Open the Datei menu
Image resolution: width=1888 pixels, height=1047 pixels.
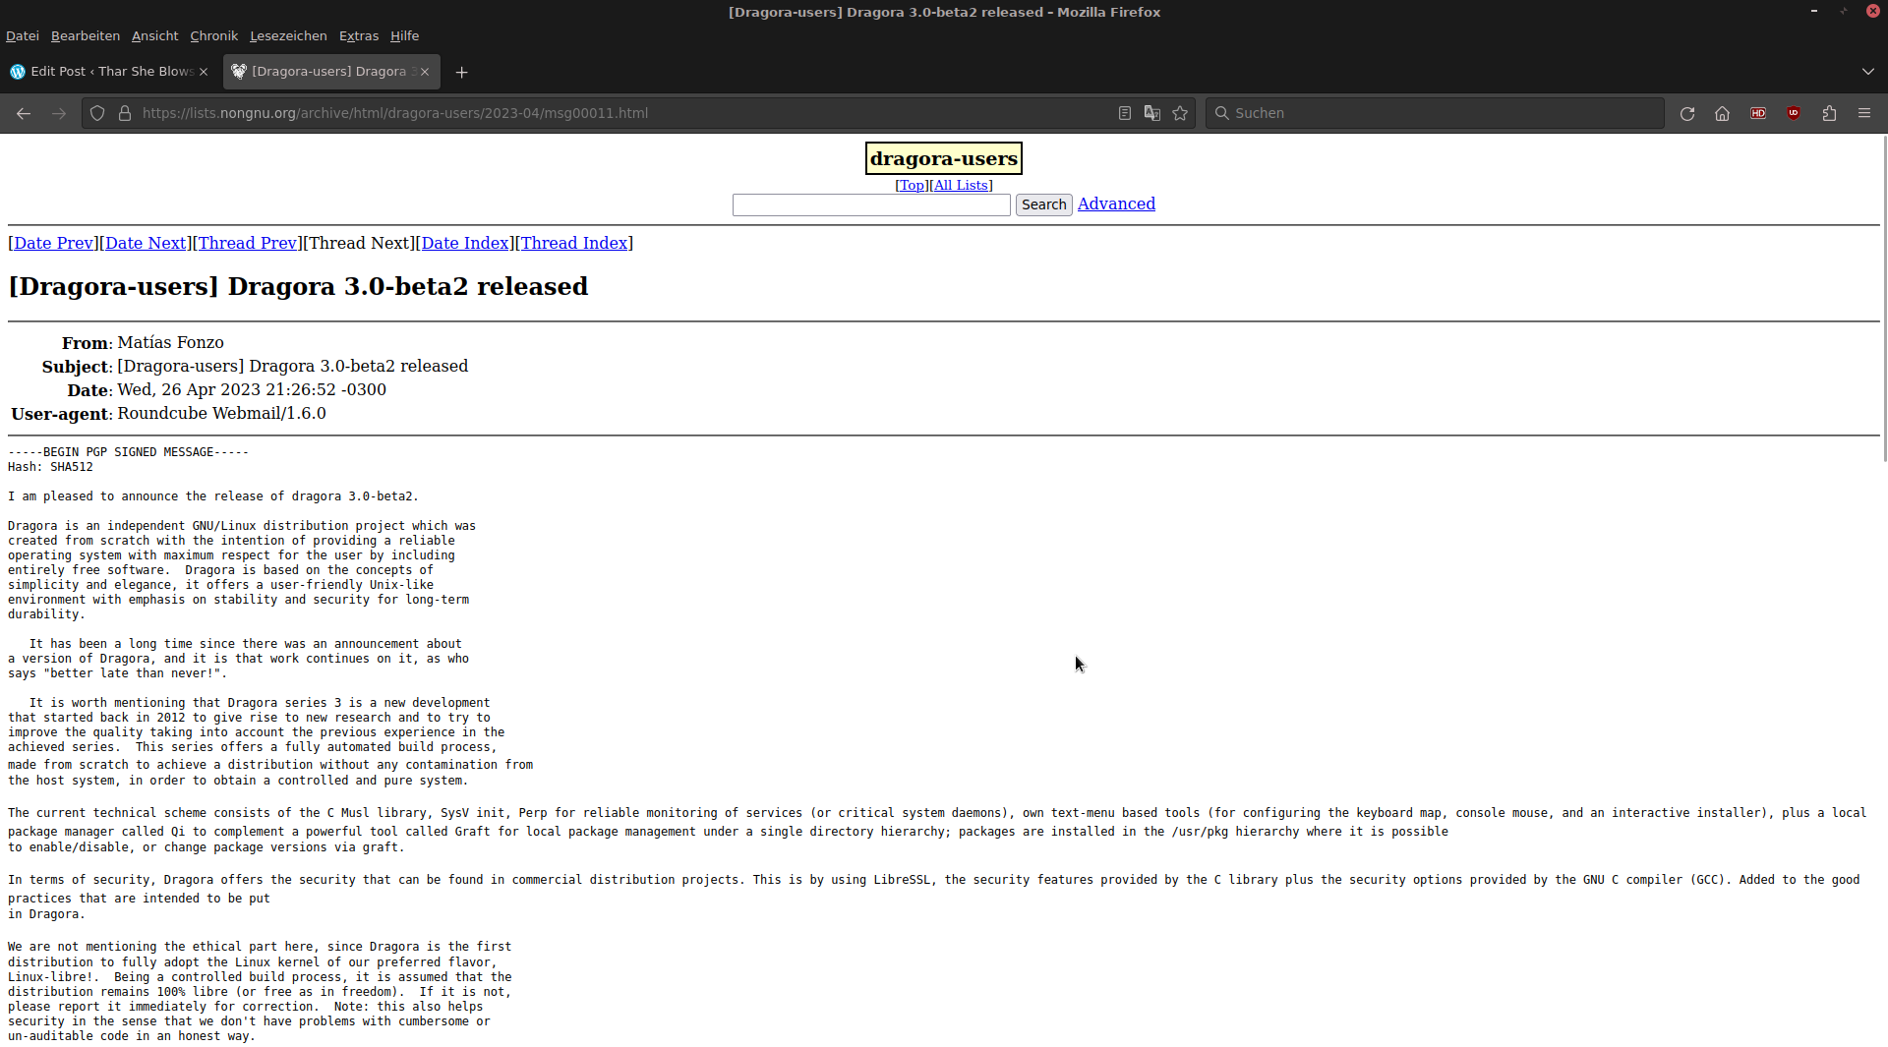(23, 35)
